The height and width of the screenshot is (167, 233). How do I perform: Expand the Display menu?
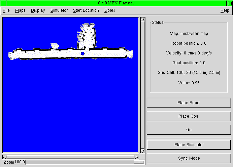(x=38, y=10)
